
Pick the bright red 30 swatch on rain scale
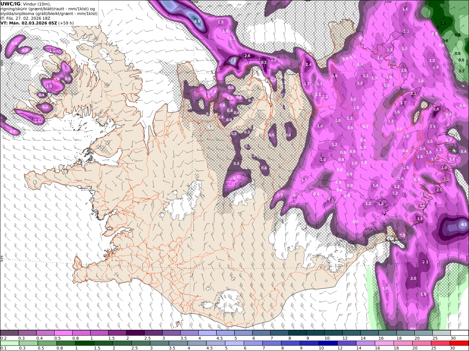(x=459, y=343)
